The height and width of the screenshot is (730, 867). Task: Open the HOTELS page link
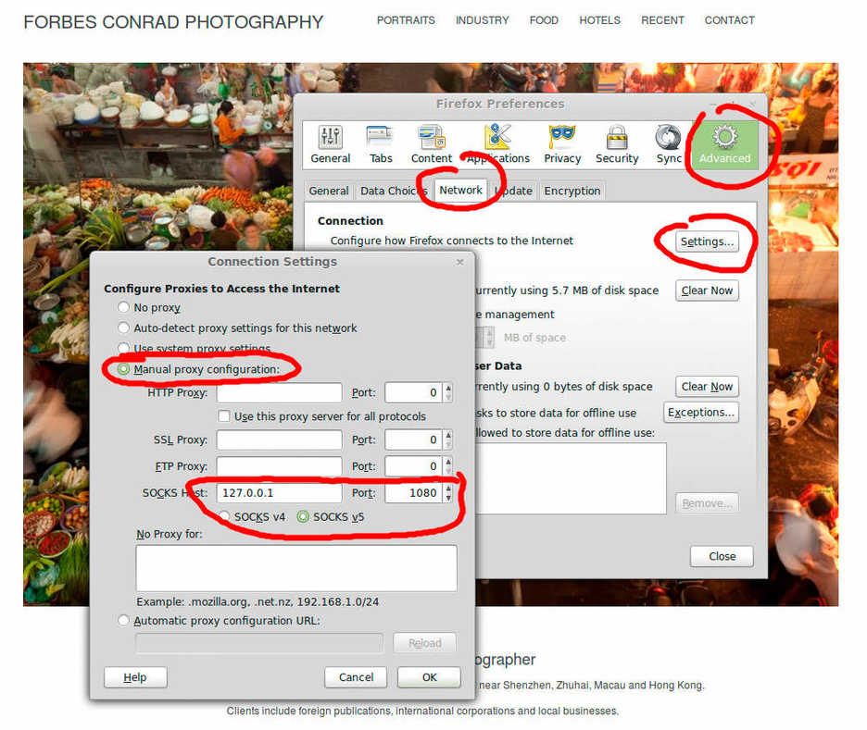599,20
